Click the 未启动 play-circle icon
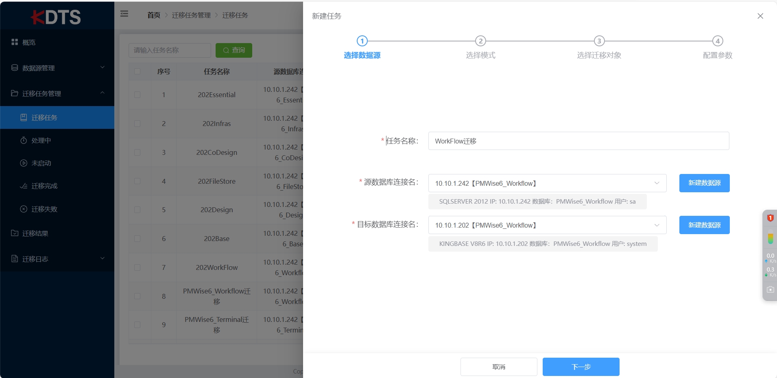 point(24,163)
